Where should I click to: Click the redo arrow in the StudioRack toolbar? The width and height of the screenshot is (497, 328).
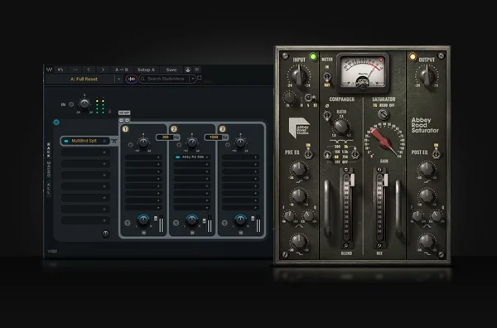click(x=75, y=70)
